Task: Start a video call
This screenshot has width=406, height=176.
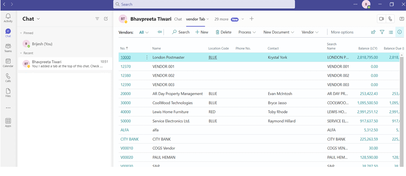Action: click(x=381, y=19)
